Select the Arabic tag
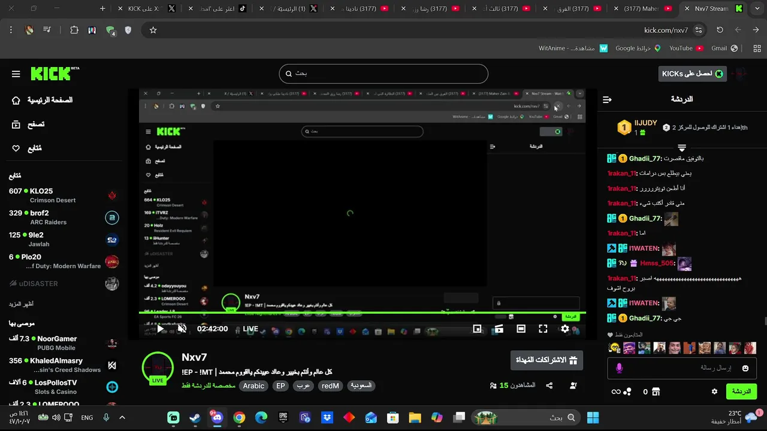767x431 pixels. point(253,386)
